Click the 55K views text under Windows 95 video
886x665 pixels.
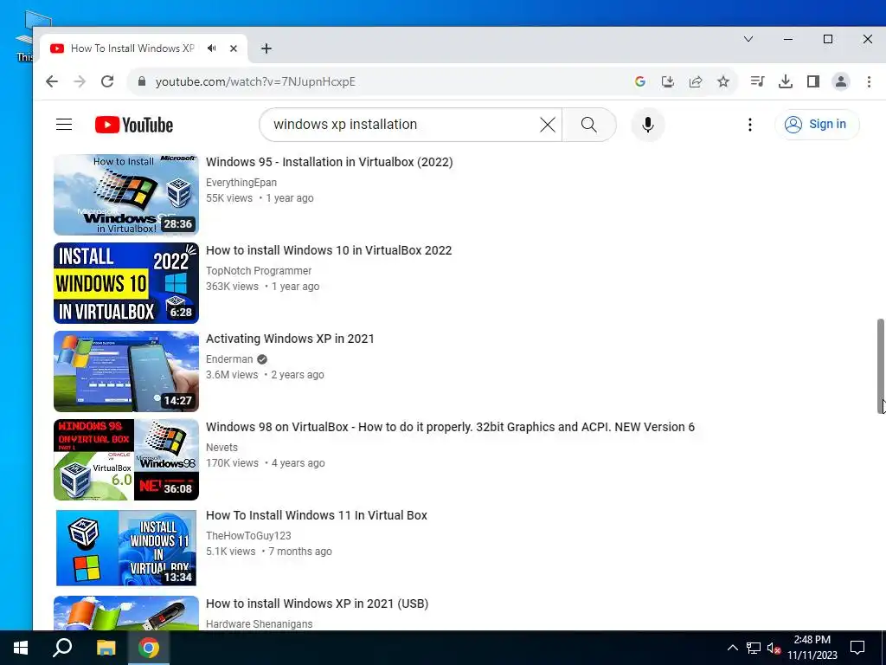(229, 198)
